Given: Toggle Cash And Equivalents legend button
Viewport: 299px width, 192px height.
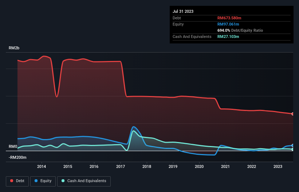Looking at the screenshot, I should click(x=84, y=181).
